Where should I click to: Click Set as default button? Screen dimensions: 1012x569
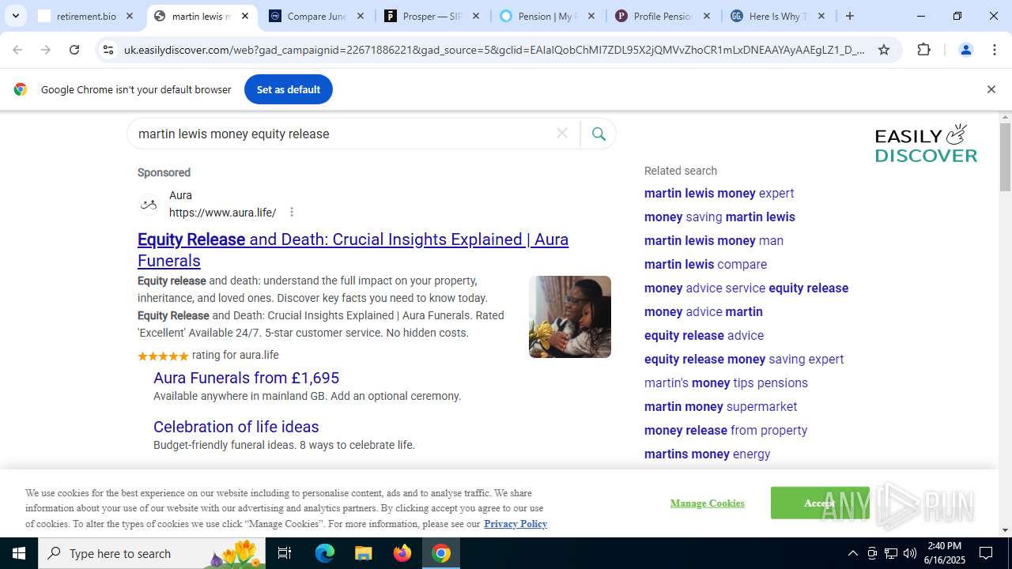288,89
